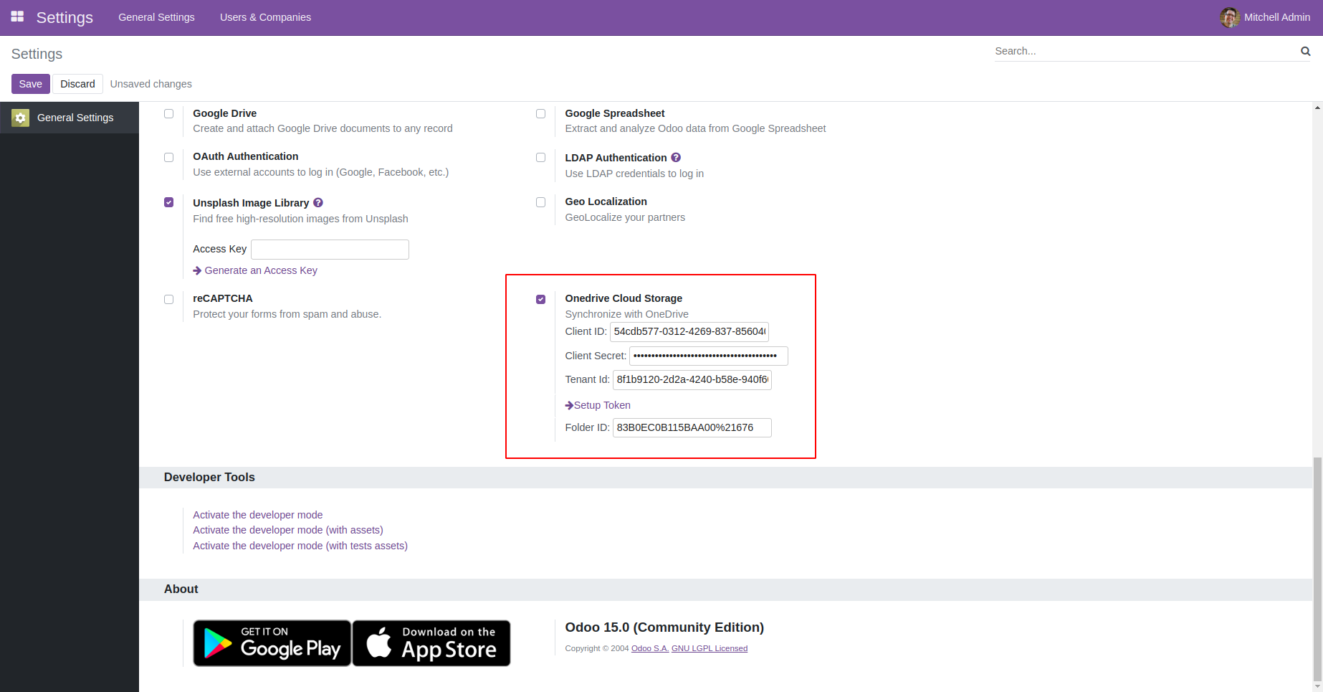
Task: Click Activate the developer mode (with tests assets)
Action: pyautogui.click(x=300, y=546)
